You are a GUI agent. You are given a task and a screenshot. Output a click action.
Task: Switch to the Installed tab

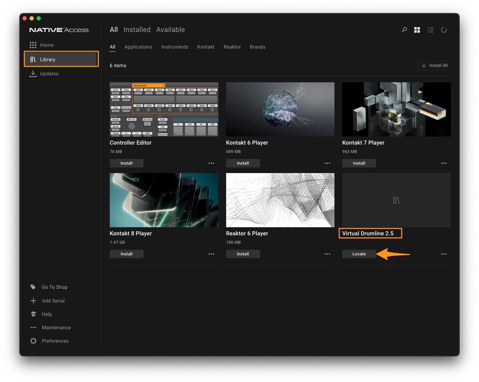[x=137, y=30]
